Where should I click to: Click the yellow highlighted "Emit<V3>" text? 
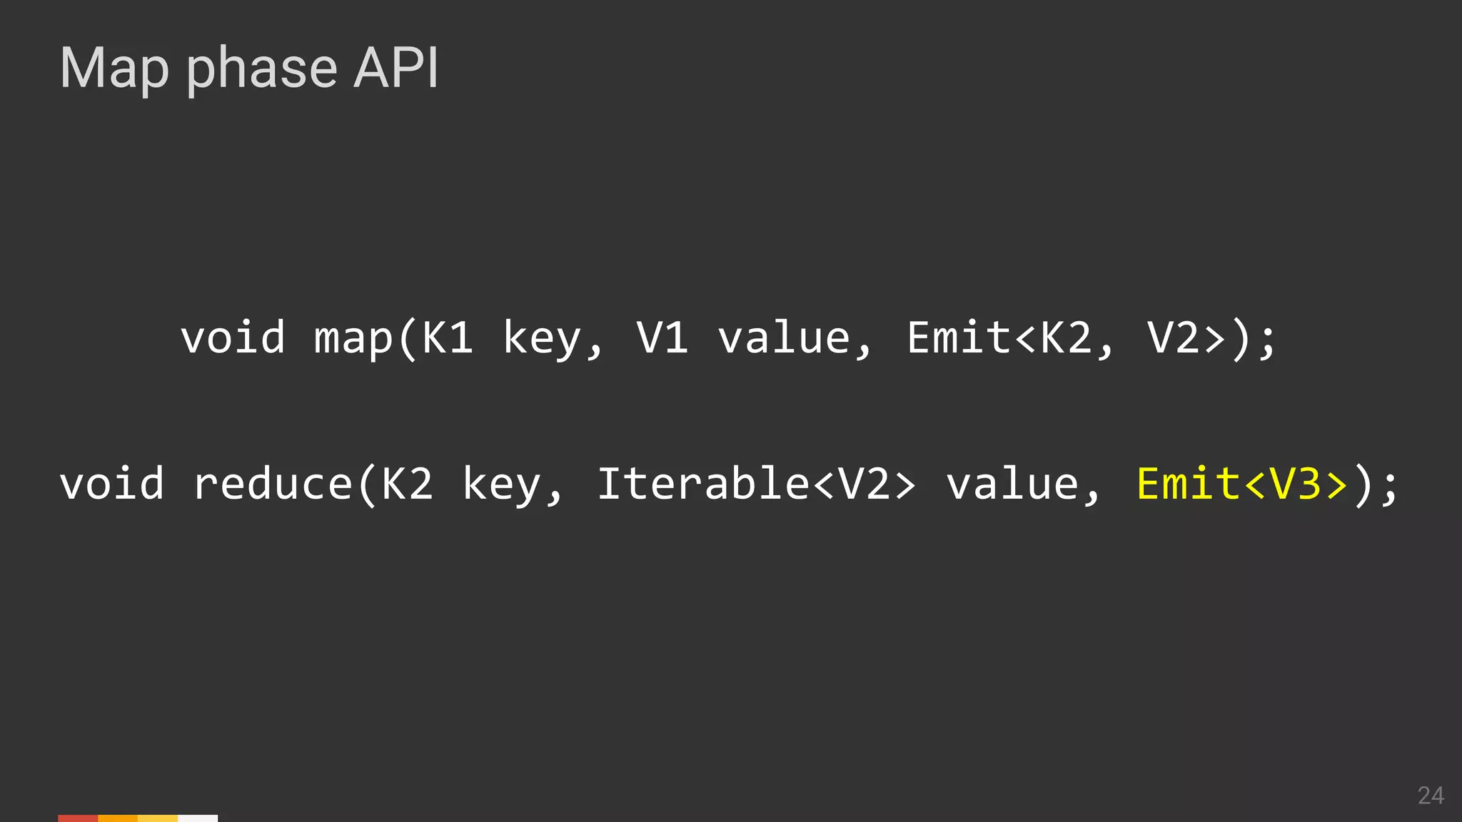[1242, 484]
